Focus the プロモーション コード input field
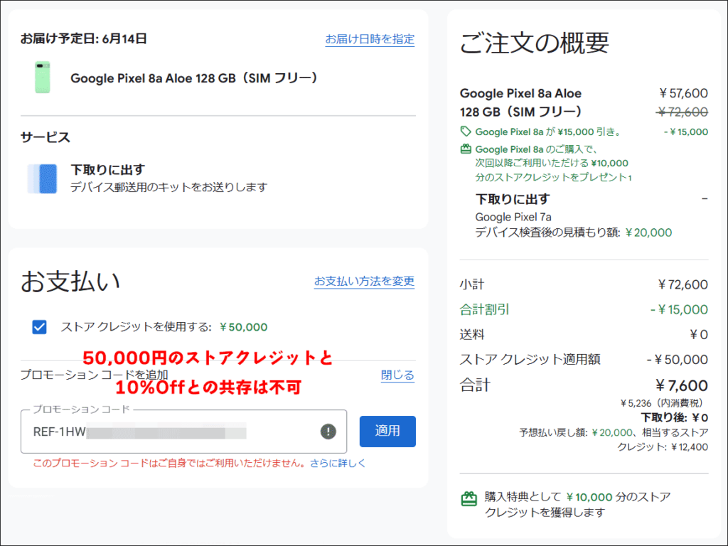 [x=184, y=432]
